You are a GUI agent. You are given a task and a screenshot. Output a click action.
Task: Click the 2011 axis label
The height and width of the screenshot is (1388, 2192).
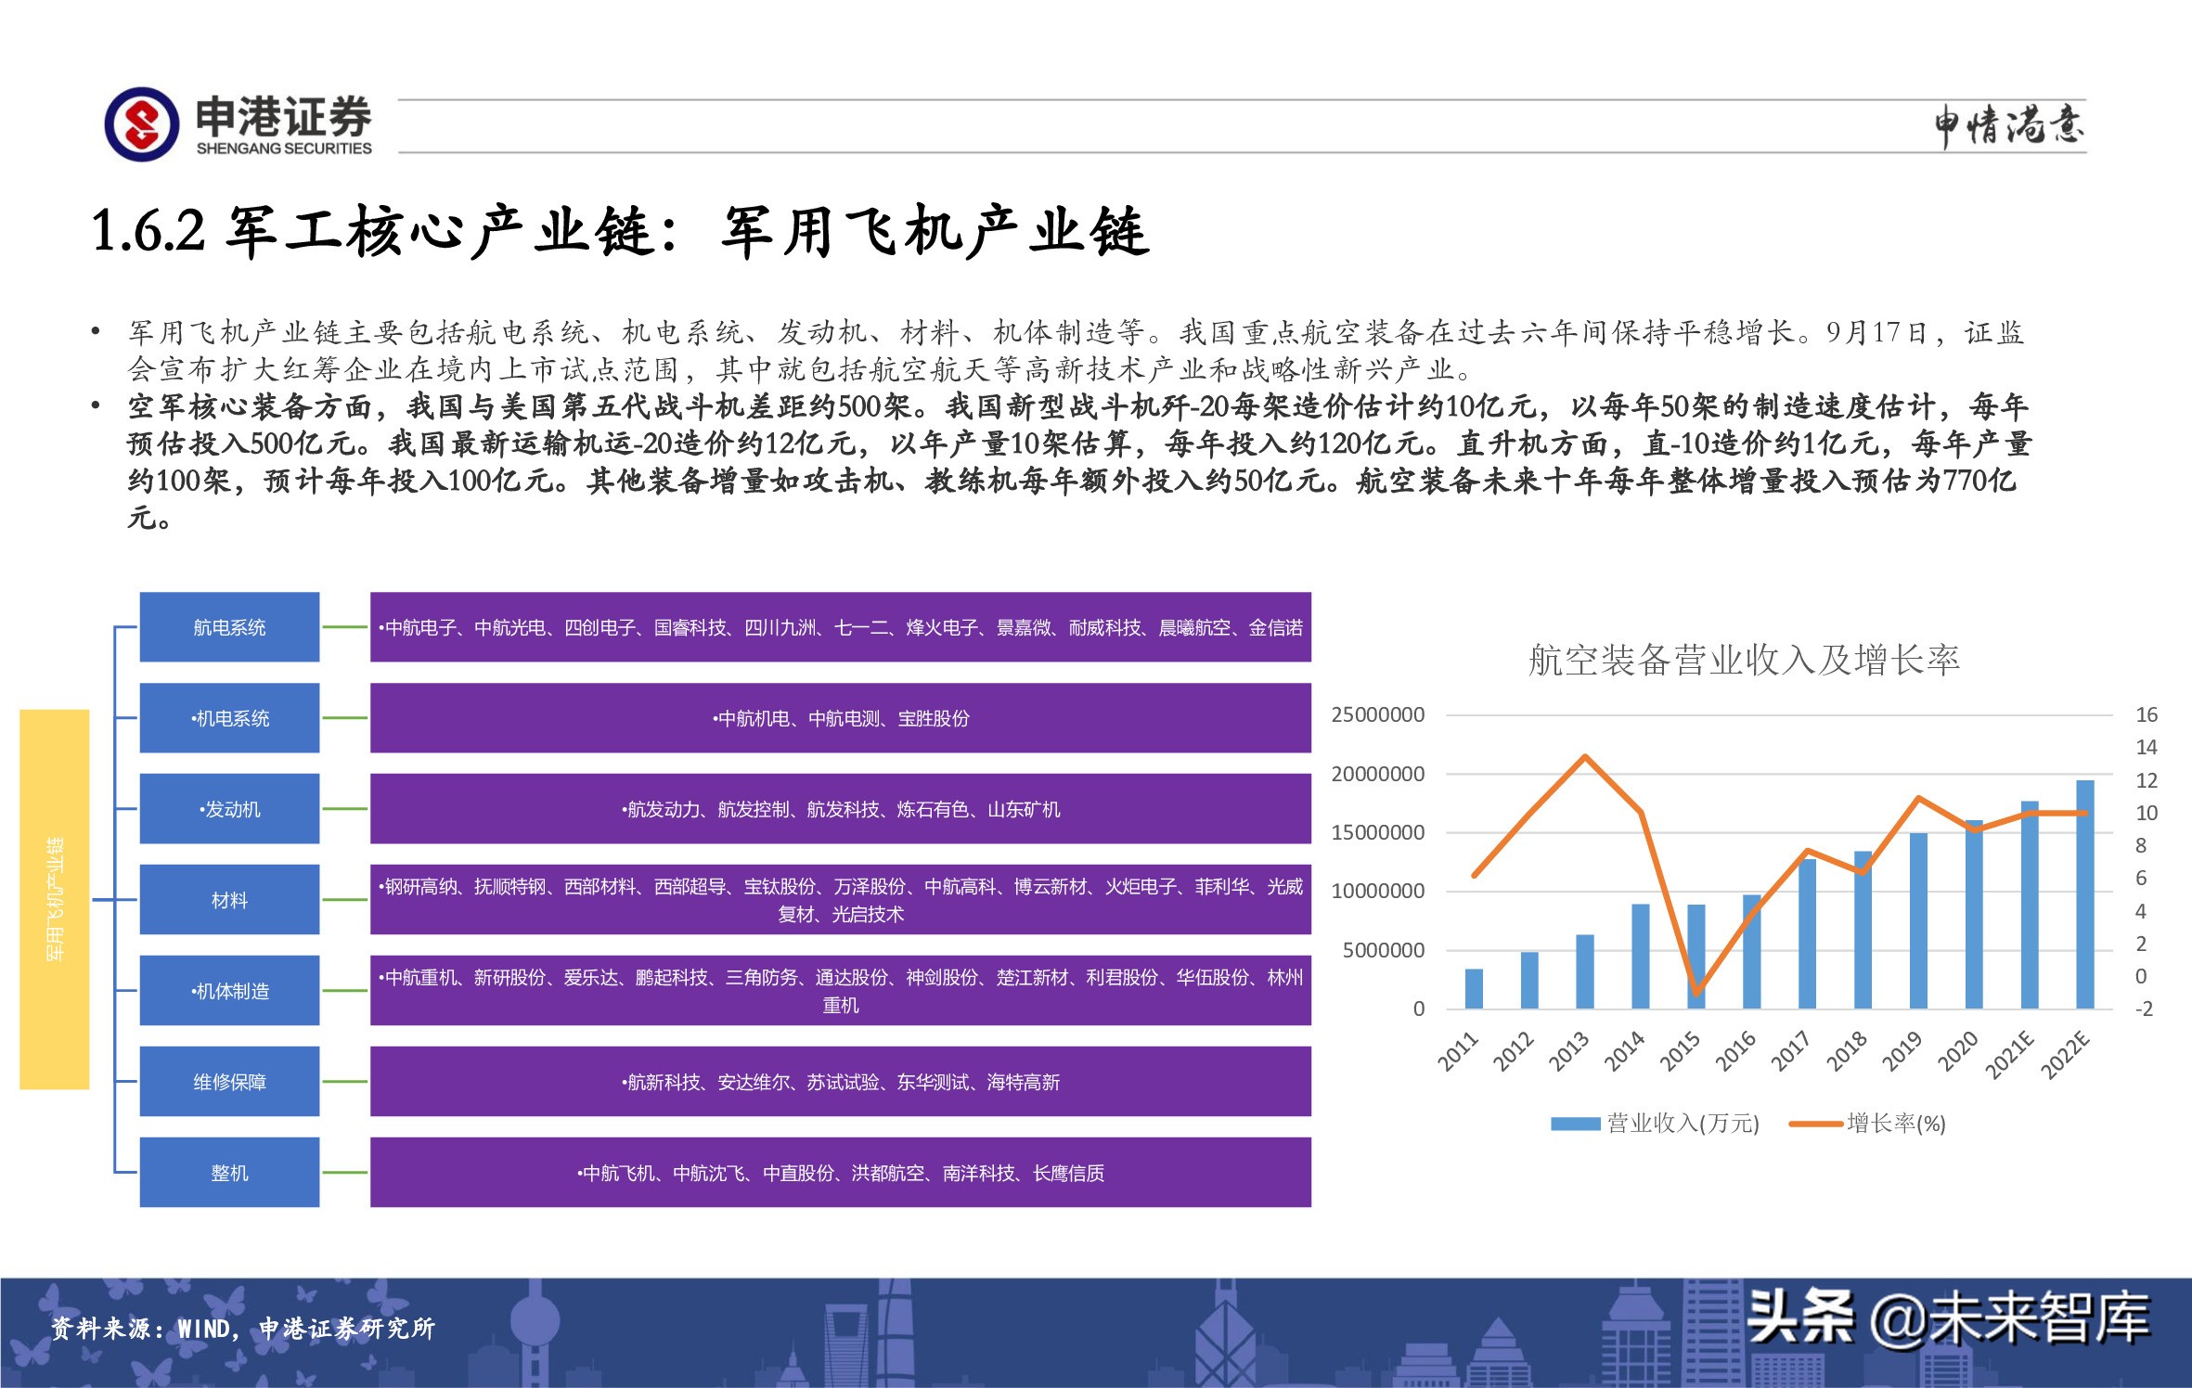1458,1052
